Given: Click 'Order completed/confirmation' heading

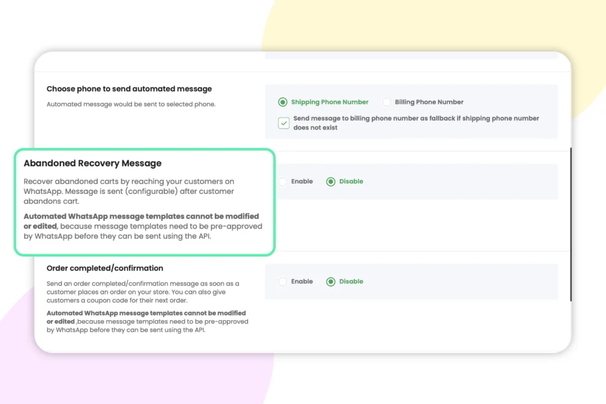Looking at the screenshot, I should coord(105,268).
